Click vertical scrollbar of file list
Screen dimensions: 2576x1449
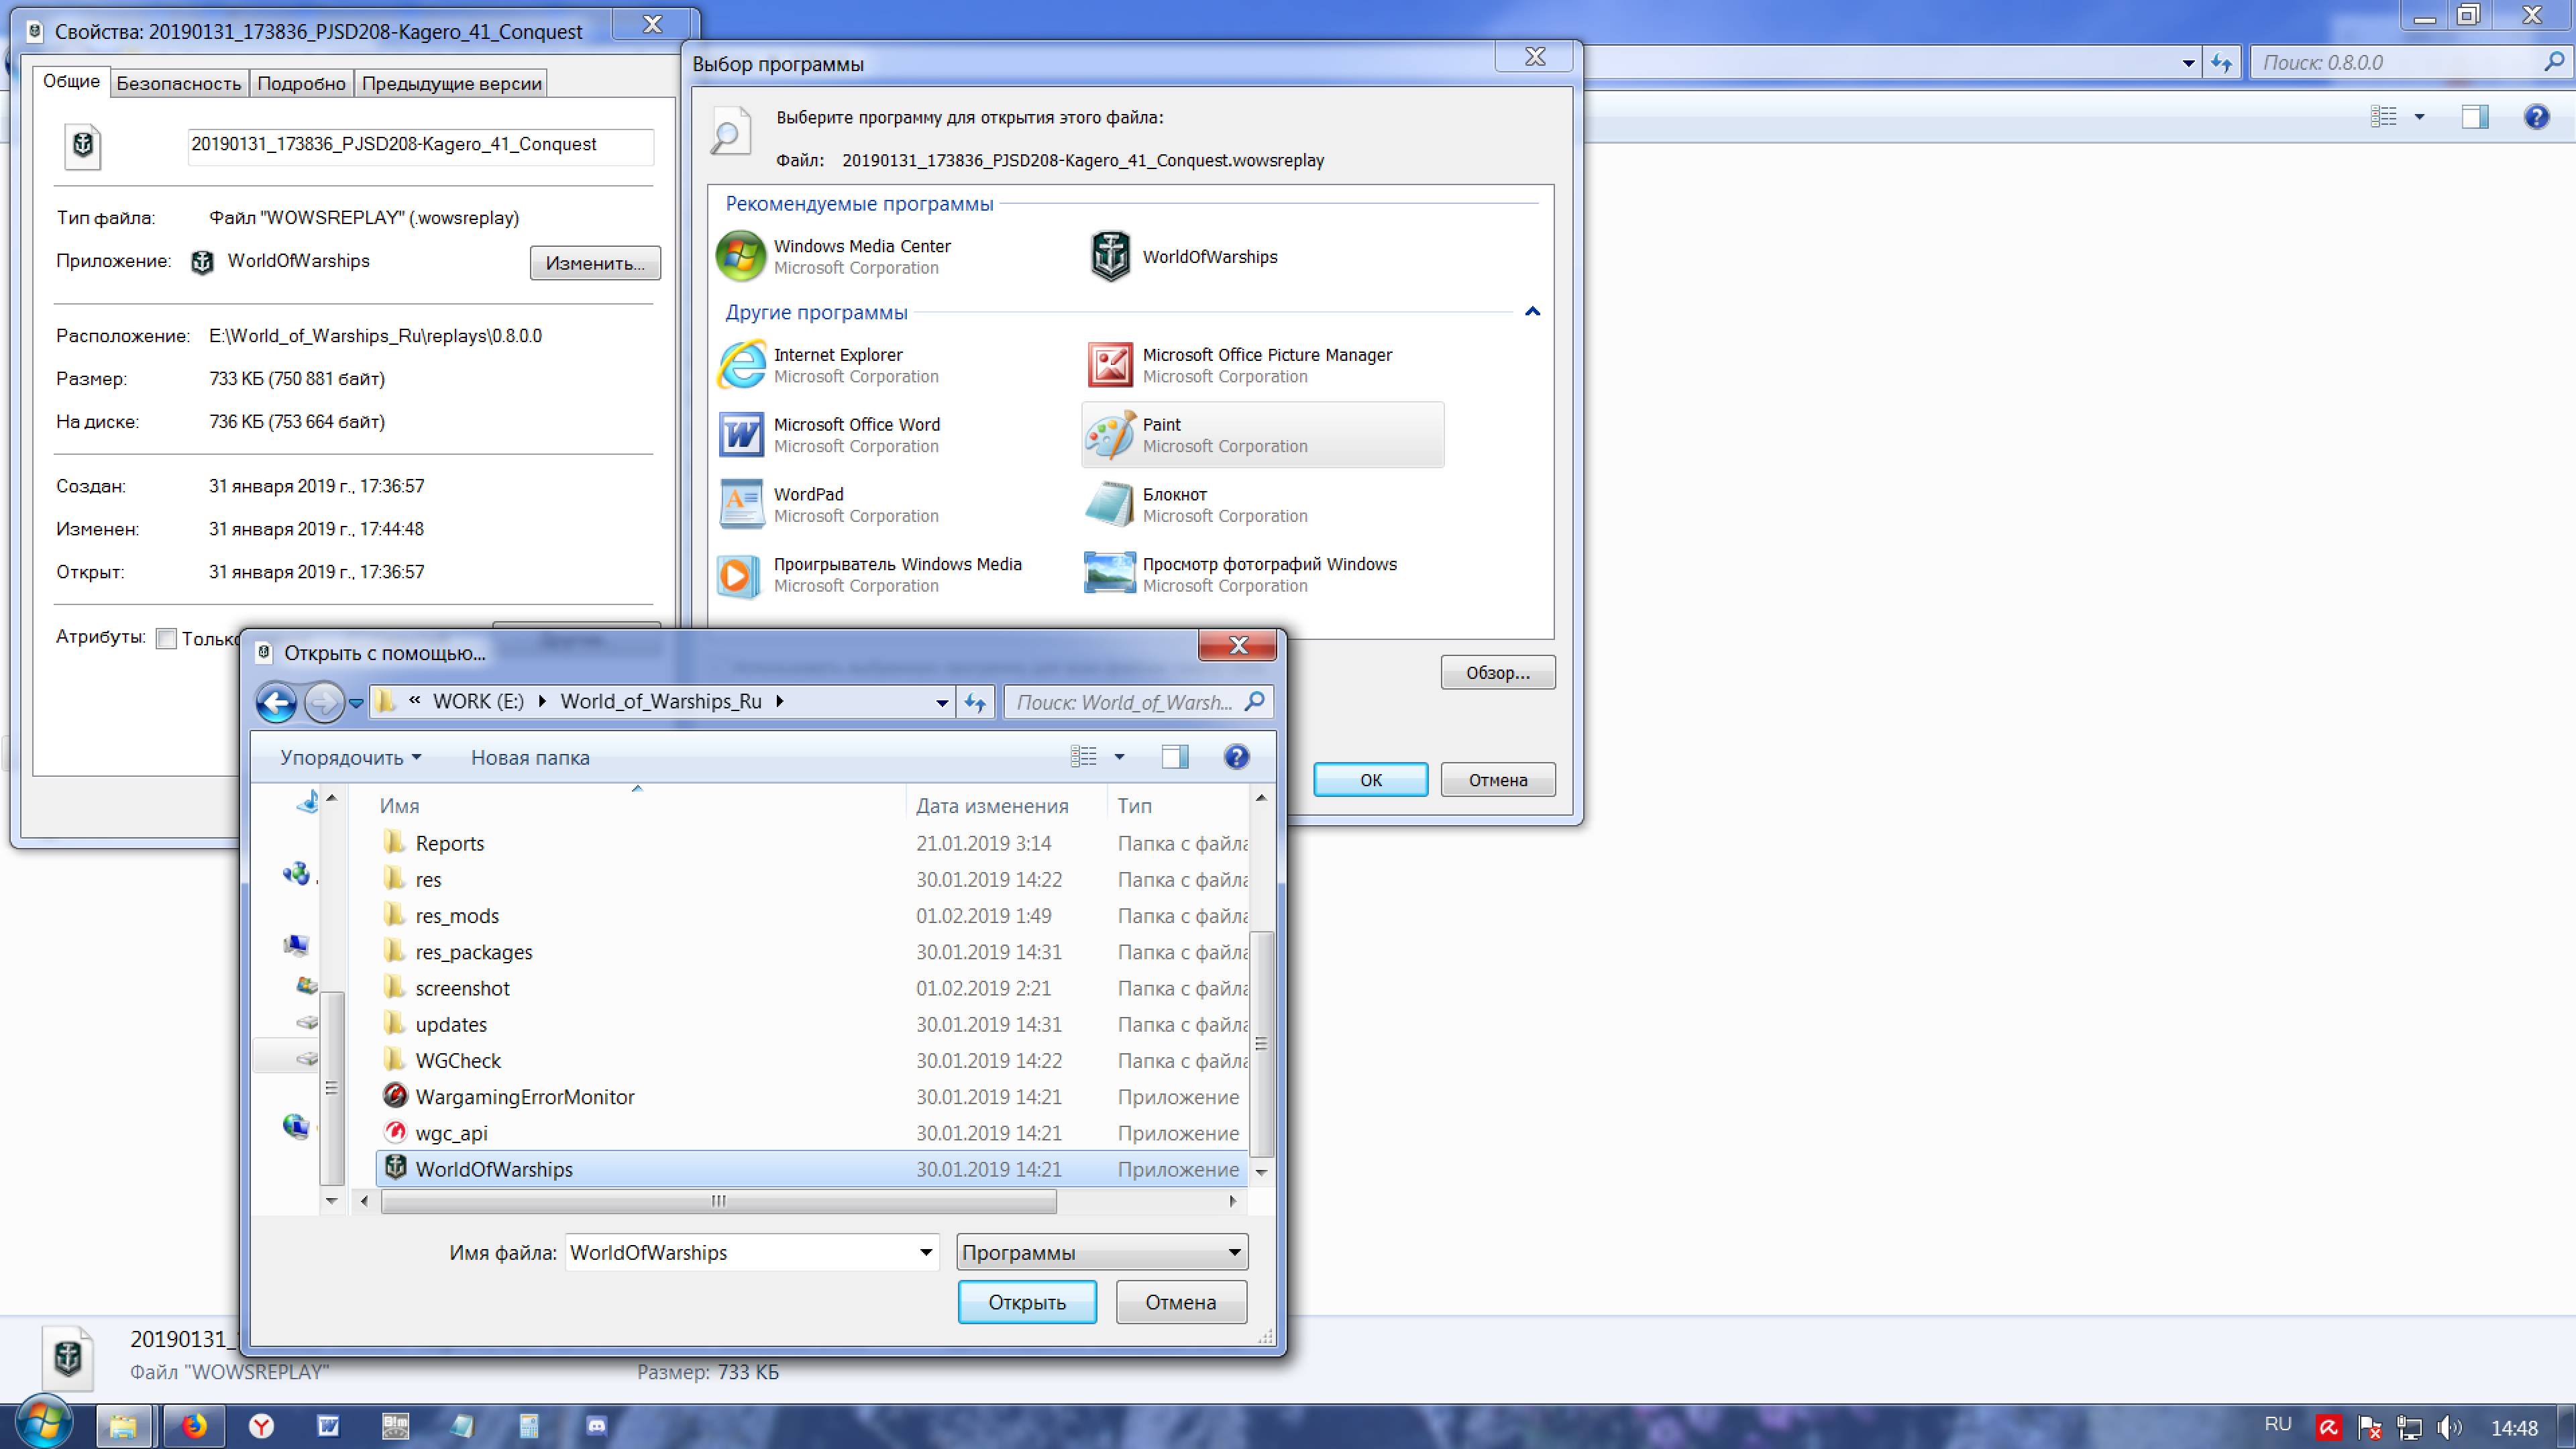pyautogui.click(x=1262, y=1043)
